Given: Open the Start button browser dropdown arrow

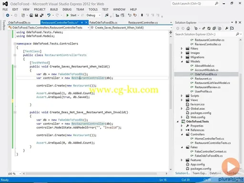Looking at the screenshot, I should (x=79, y=15).
